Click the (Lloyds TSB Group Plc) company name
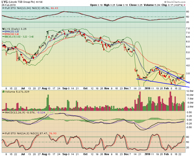This screenshot has width=194, height=156. click(x=22, y=2)
